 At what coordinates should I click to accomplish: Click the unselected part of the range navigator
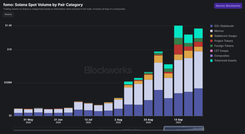pyautogui.click(x=89, y=129)
